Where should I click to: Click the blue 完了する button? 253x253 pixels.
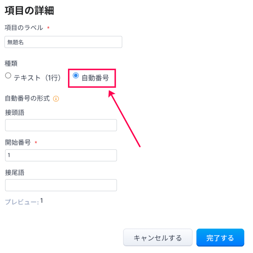tap(220, 237)
